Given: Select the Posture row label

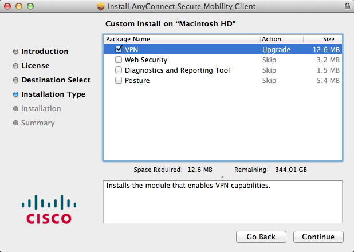Looking at the screenshot, I should coord(137,81).
